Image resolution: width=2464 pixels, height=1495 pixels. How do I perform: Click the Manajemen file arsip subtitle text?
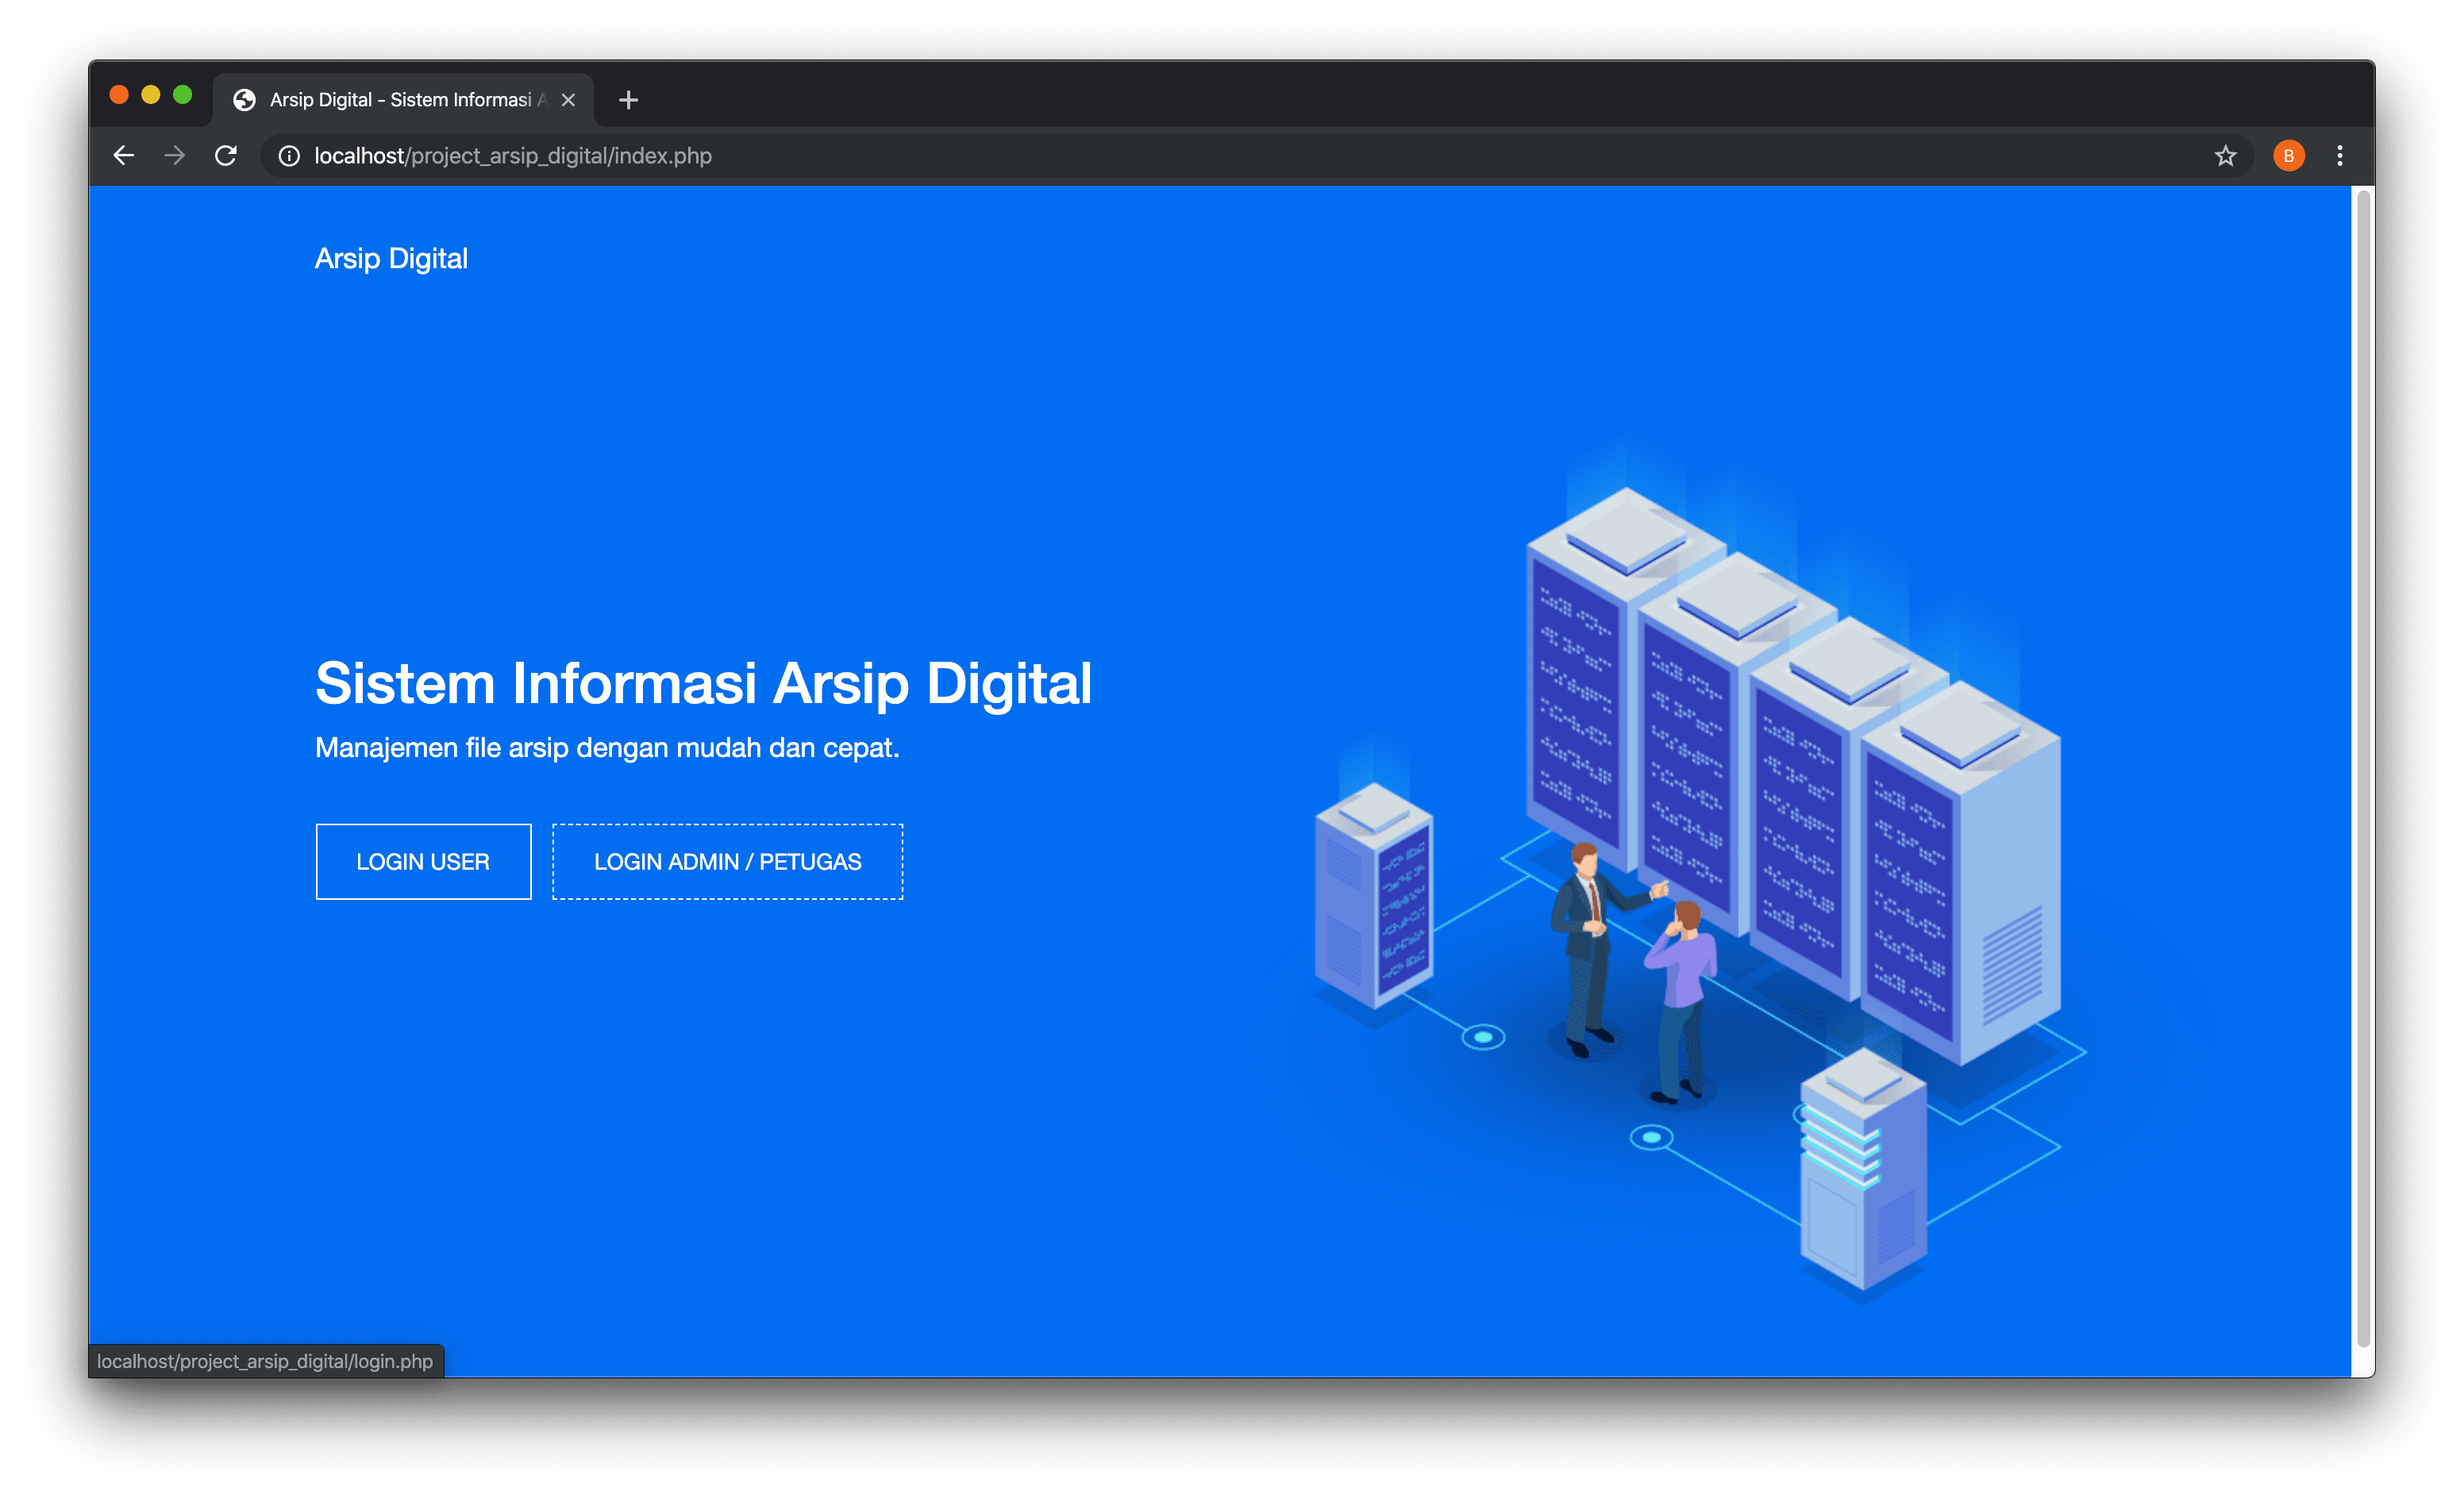point(607,748)
